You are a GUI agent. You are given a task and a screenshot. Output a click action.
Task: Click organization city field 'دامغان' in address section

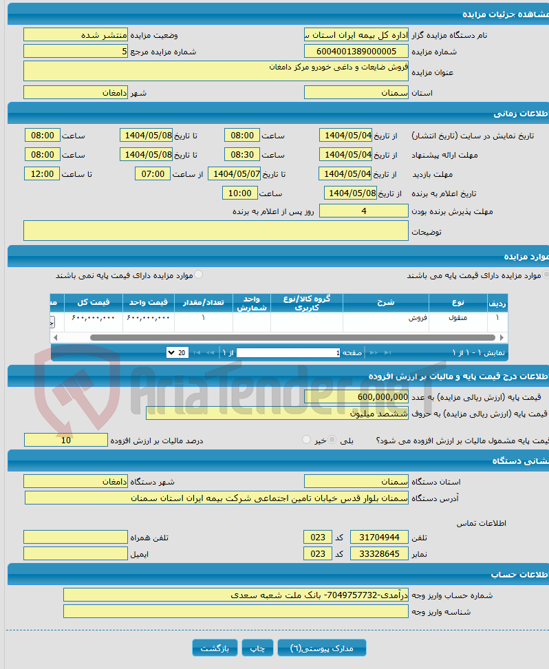click(x=76, y=481)
